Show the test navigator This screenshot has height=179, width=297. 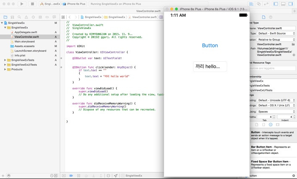(x=33, y=17)
